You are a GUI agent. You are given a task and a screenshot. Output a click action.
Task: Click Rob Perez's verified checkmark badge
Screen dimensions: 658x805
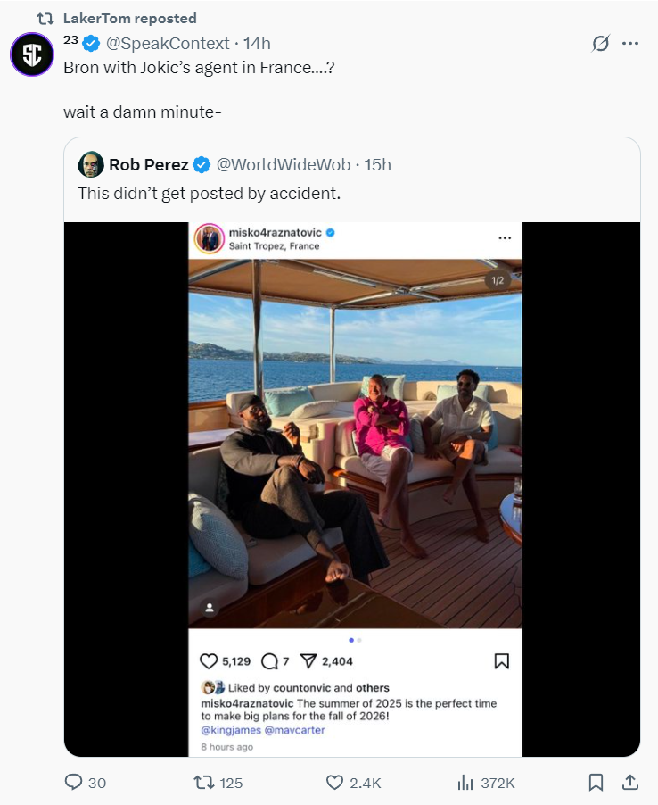(x=202, y=165)
